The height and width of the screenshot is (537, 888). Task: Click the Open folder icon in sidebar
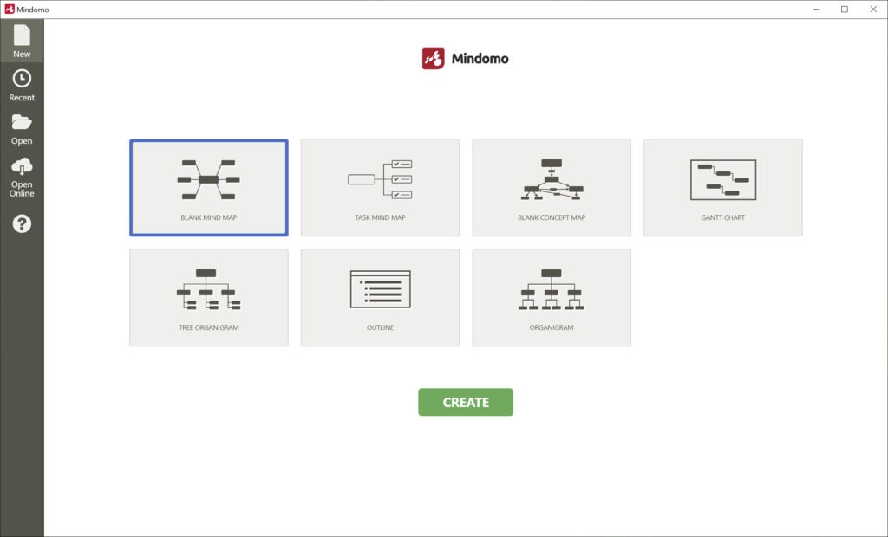pyautogui.click(x=22, y=127)
